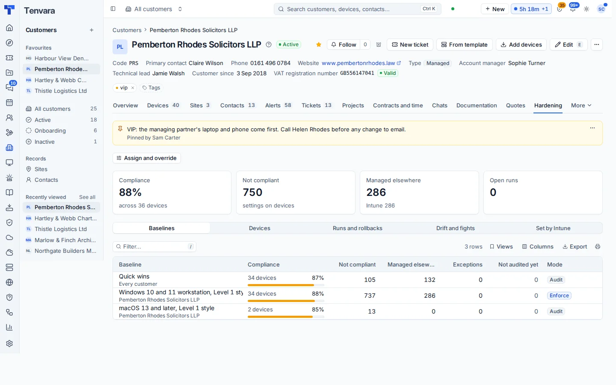616x385 pixels.
Task: Focus the search customers, devices, contacts box
Action: [357, 9]
